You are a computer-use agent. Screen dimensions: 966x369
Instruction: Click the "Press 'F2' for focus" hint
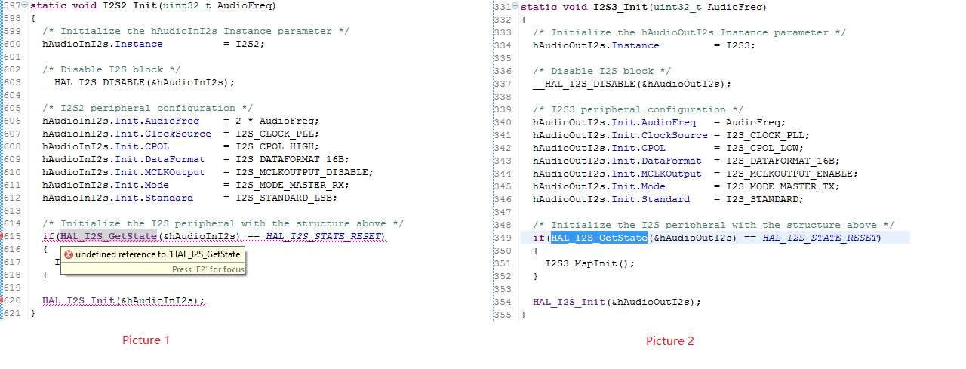pos(207,269)
